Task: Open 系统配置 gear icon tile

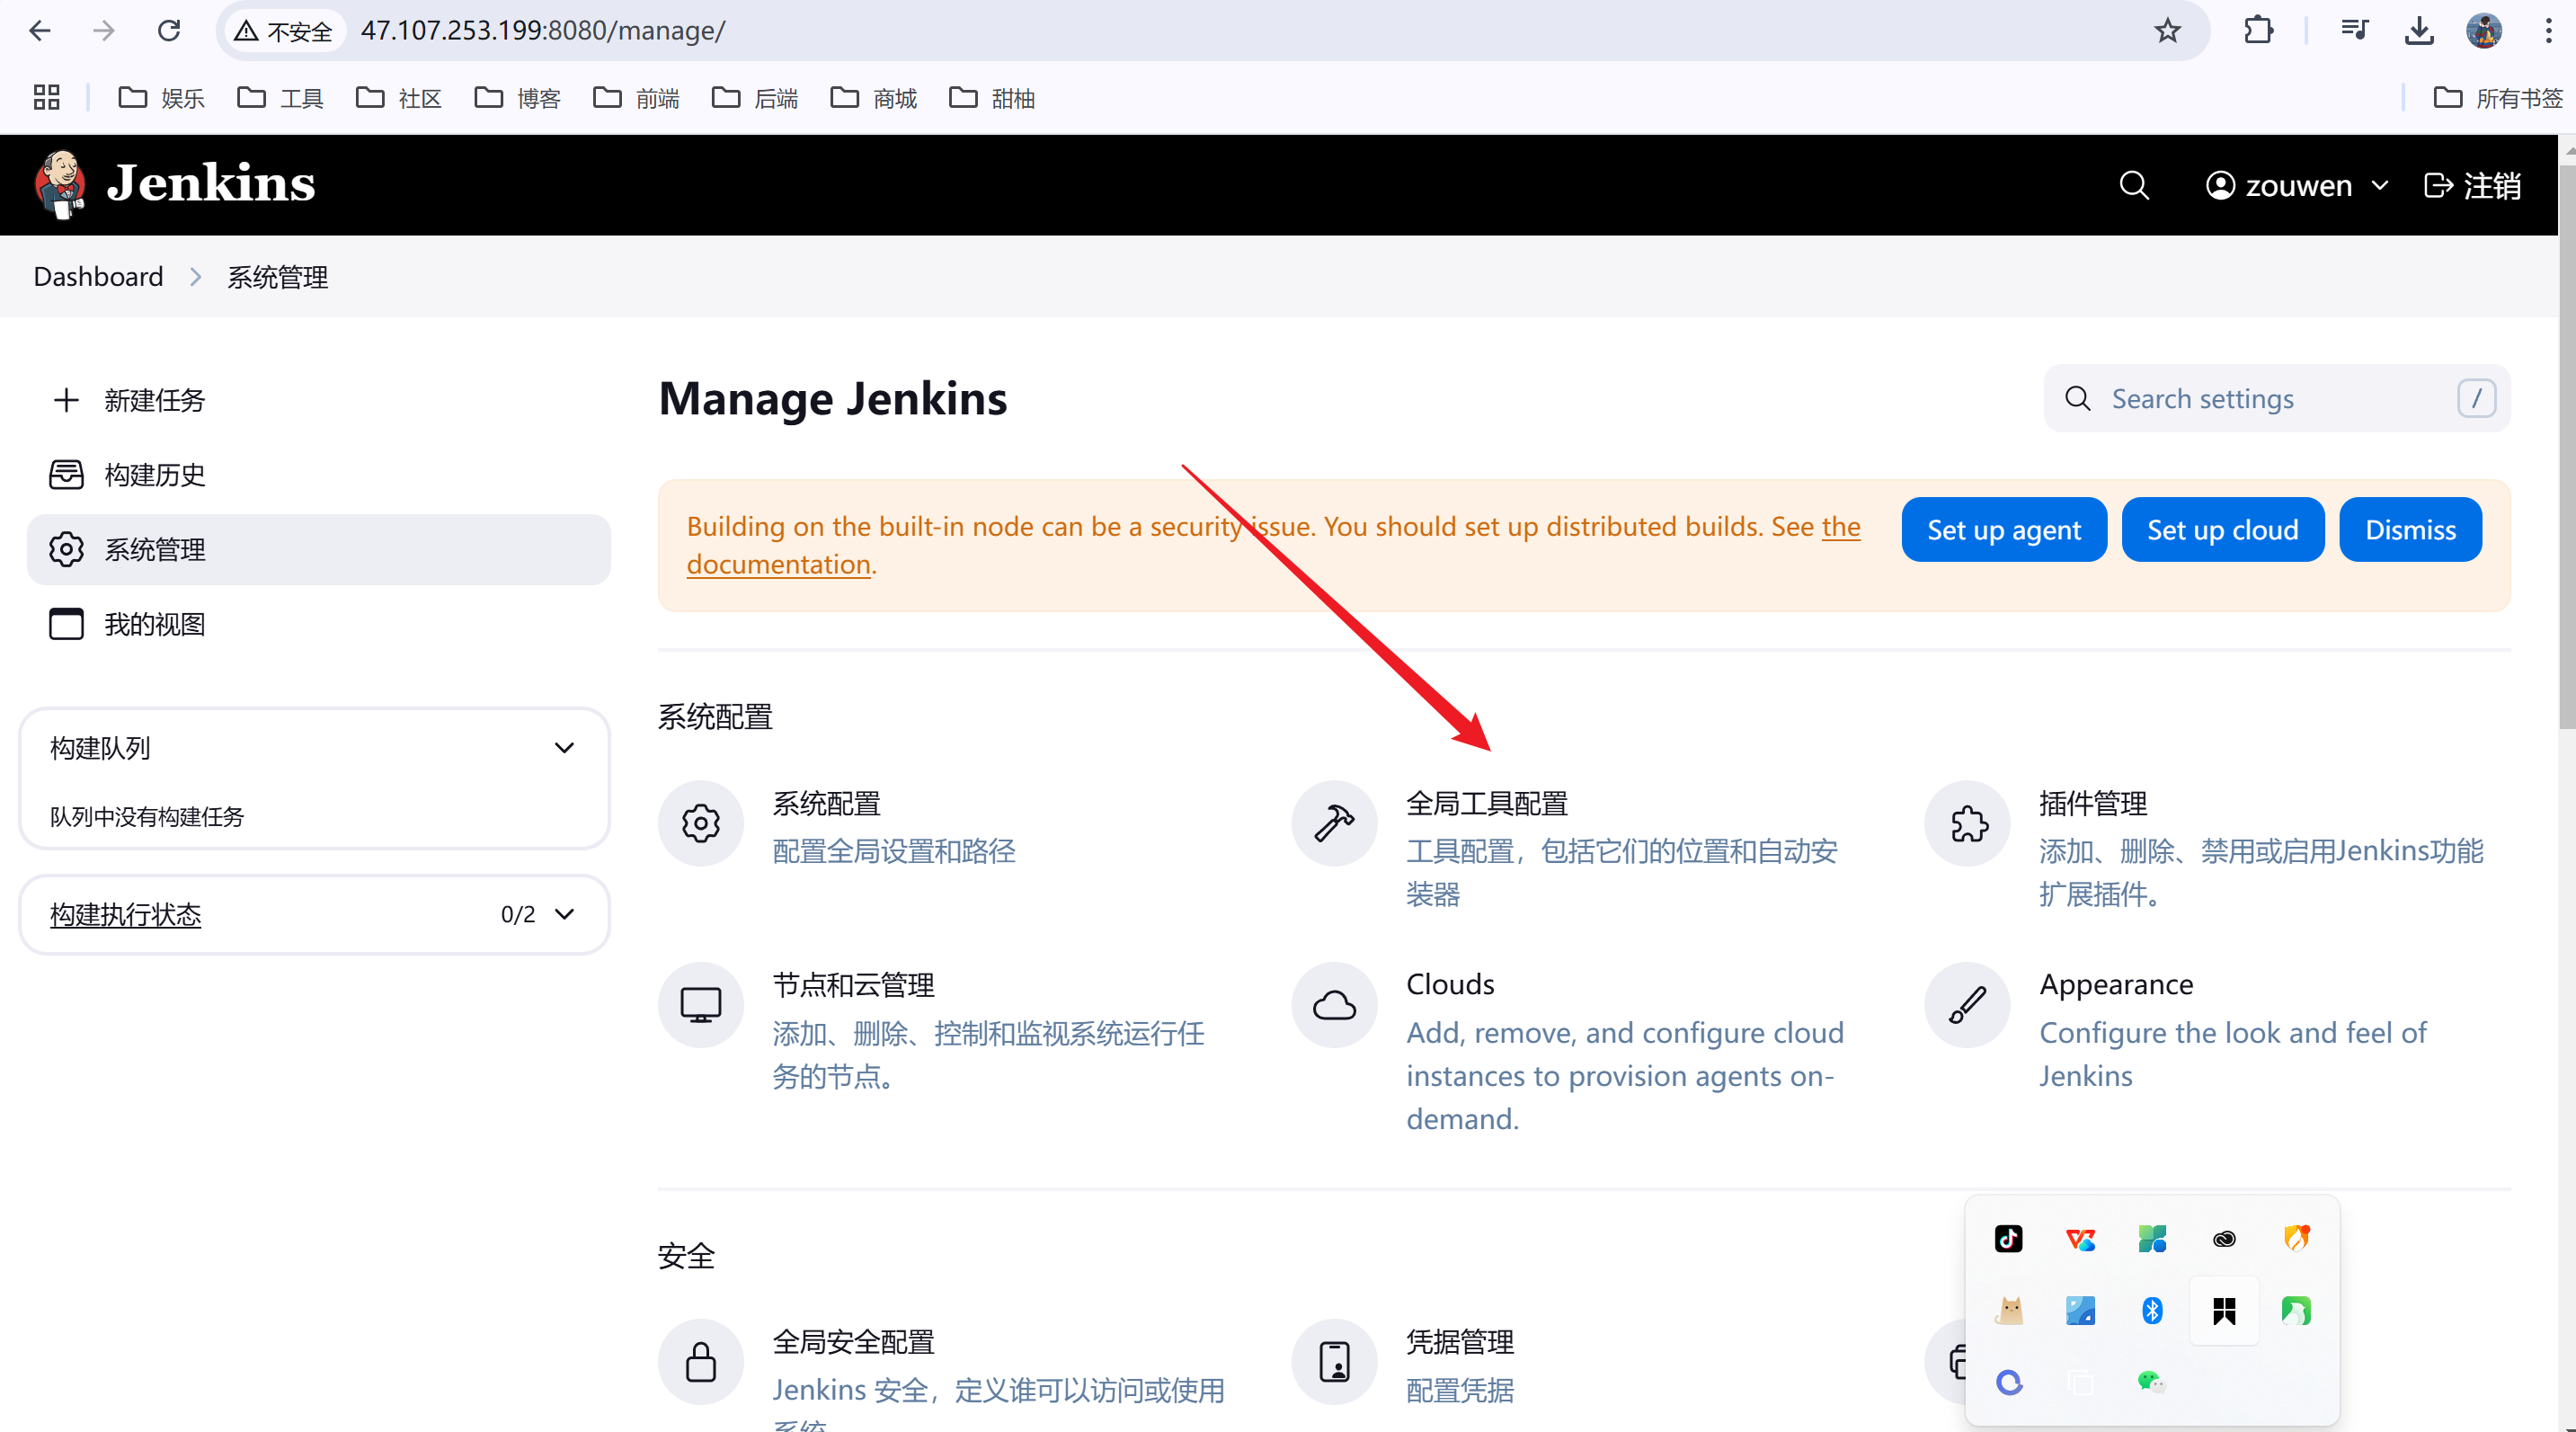Action: (x=700, y=823)
